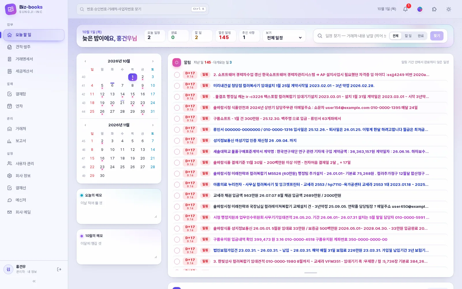Open 거래명세서 in the sidebar
Screen dimensions: 462x289
(x=34, y=59)
